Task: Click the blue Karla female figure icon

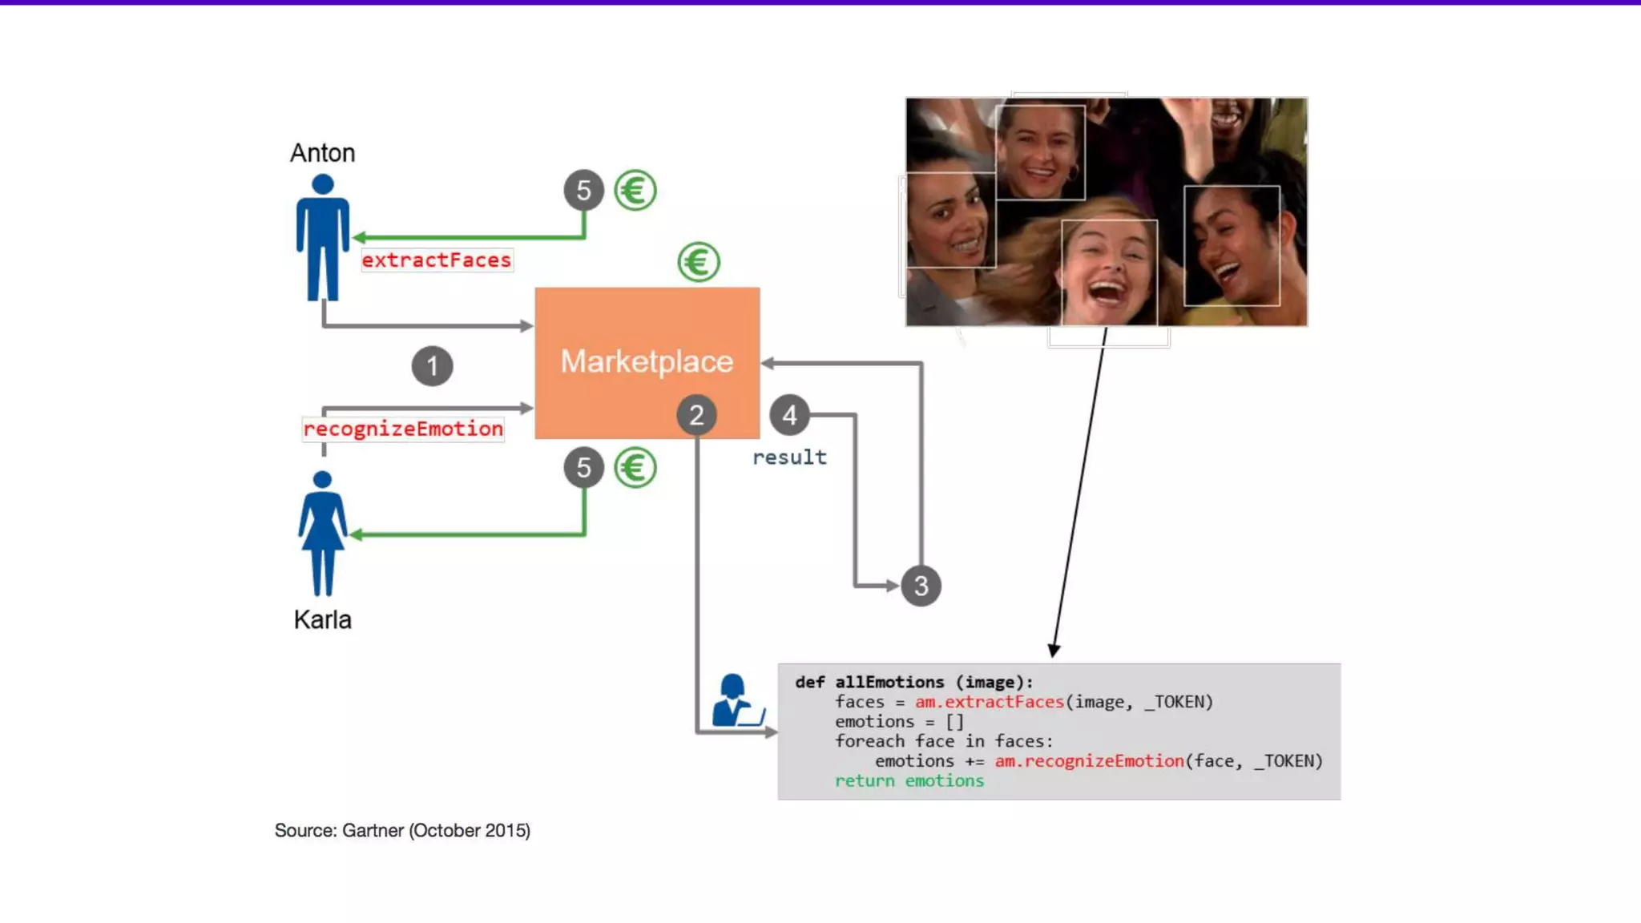Action: coord(322,533)
